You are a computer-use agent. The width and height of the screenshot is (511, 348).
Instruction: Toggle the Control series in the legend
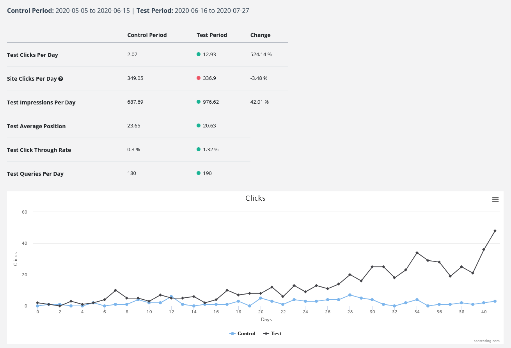tap(242, 334)
